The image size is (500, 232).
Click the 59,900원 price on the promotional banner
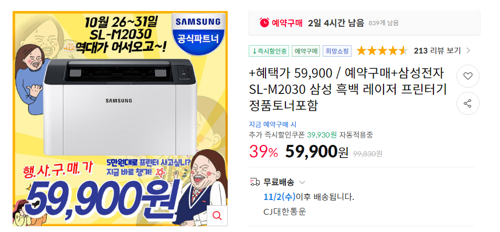click(x=102, y=200)
